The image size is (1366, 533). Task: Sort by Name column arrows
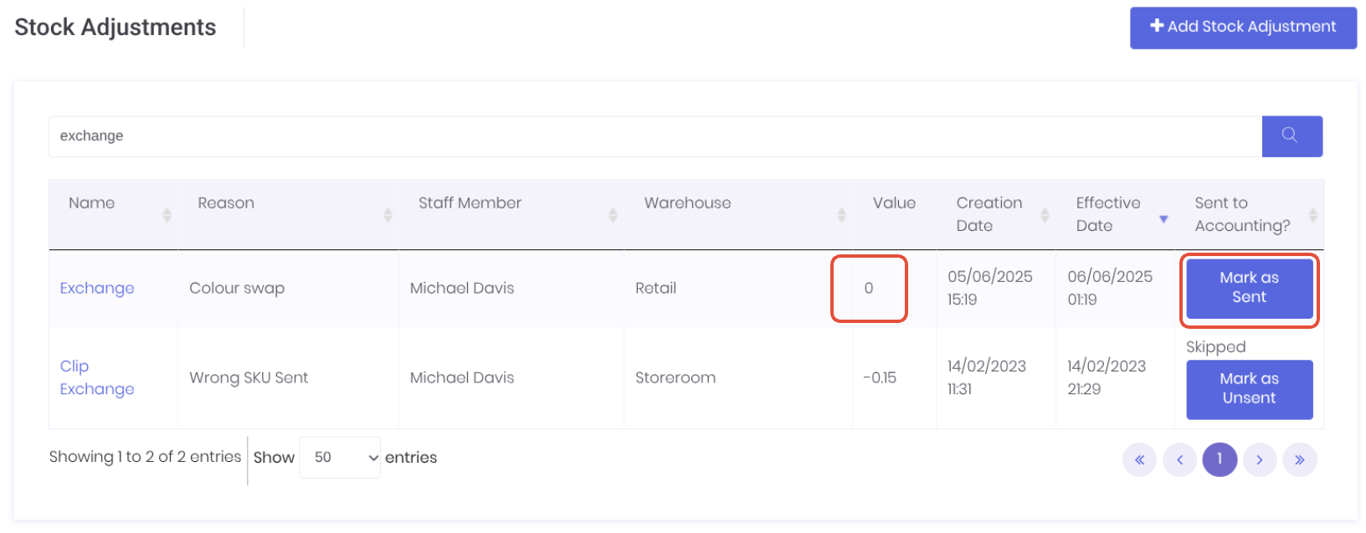point(167,215)
